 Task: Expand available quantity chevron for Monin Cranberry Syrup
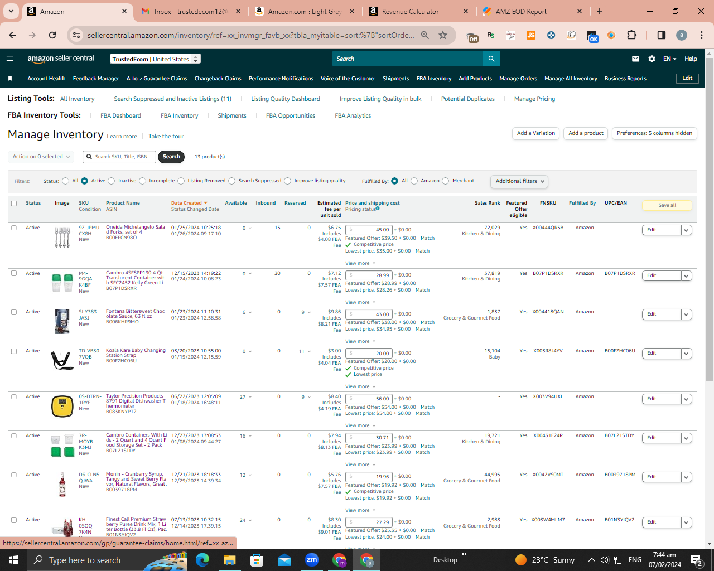click(x=250, y=475)
